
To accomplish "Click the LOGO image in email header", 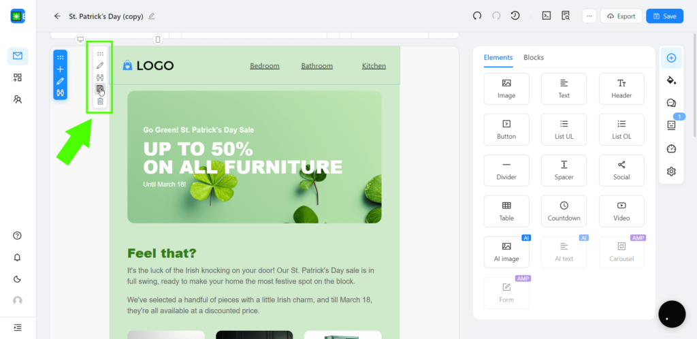I will 148,66.
